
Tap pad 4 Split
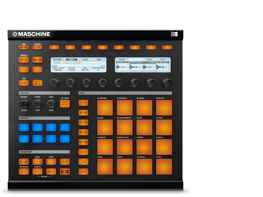coord(164,167)
